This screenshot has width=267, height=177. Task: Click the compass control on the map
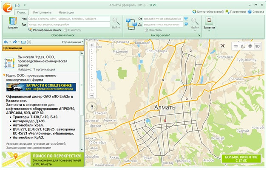(x=92, y=107)
